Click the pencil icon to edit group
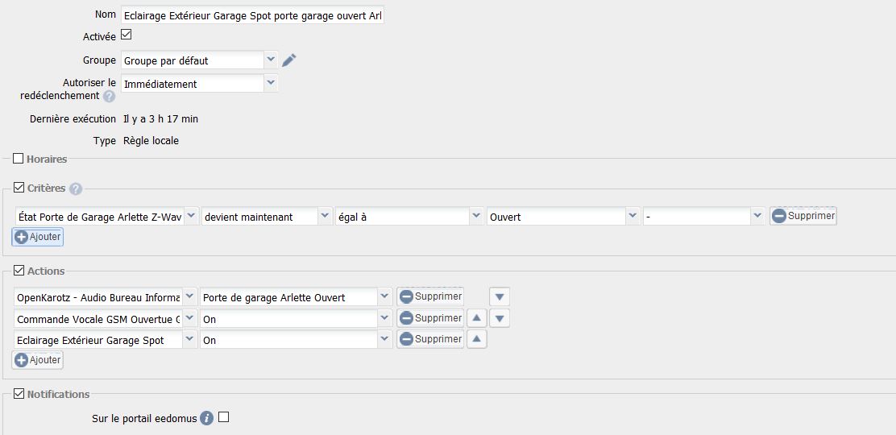 pos(289,60)
